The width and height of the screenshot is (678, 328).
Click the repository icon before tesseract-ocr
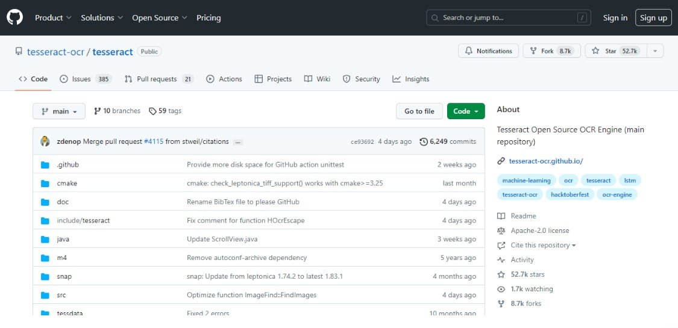pos(19,51)
